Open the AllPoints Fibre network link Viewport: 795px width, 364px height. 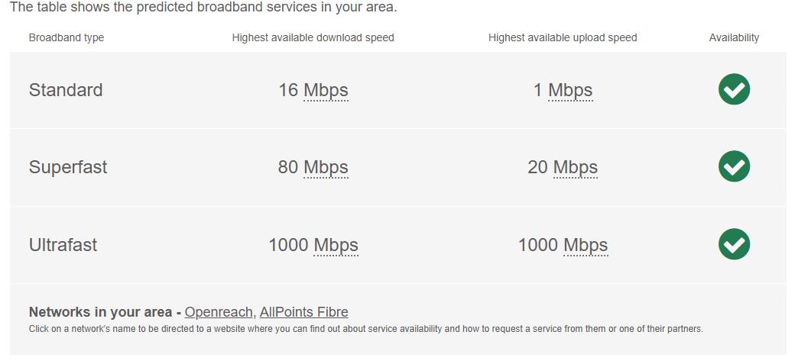[303, 312]
